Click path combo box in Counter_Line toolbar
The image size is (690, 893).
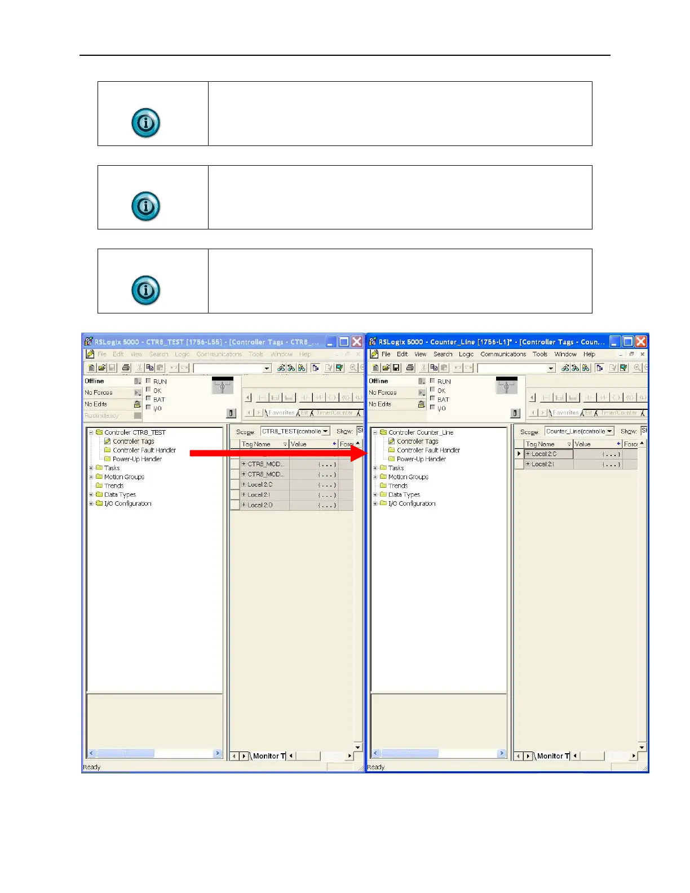click(x=516, y=368)
